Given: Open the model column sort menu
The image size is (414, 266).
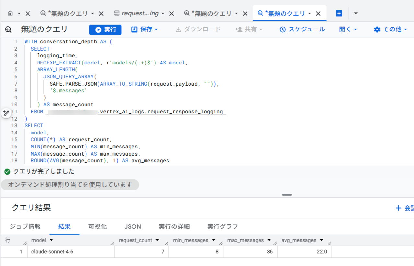Looking at the screenshot, I should [x=51, y=240].
